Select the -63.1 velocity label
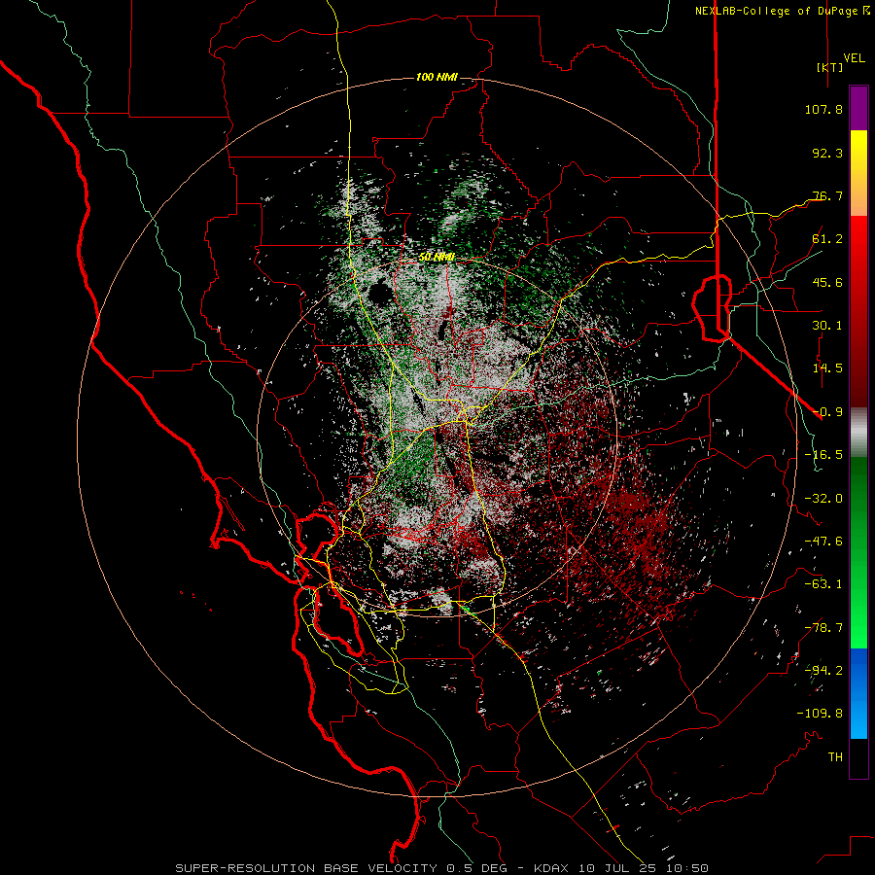 (823, 584)
